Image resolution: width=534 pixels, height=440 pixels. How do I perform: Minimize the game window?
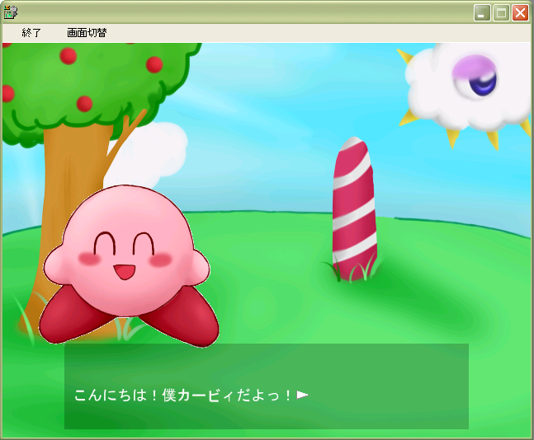(x=482, y=13)
